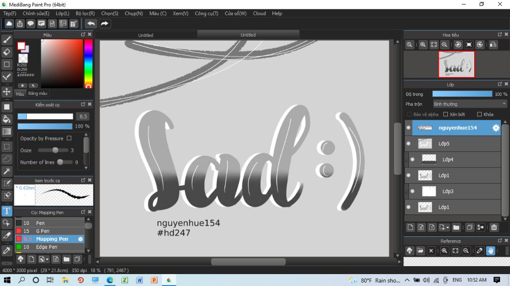Create a new layer folder
510x286 pixels.
[x=456, y=227]
